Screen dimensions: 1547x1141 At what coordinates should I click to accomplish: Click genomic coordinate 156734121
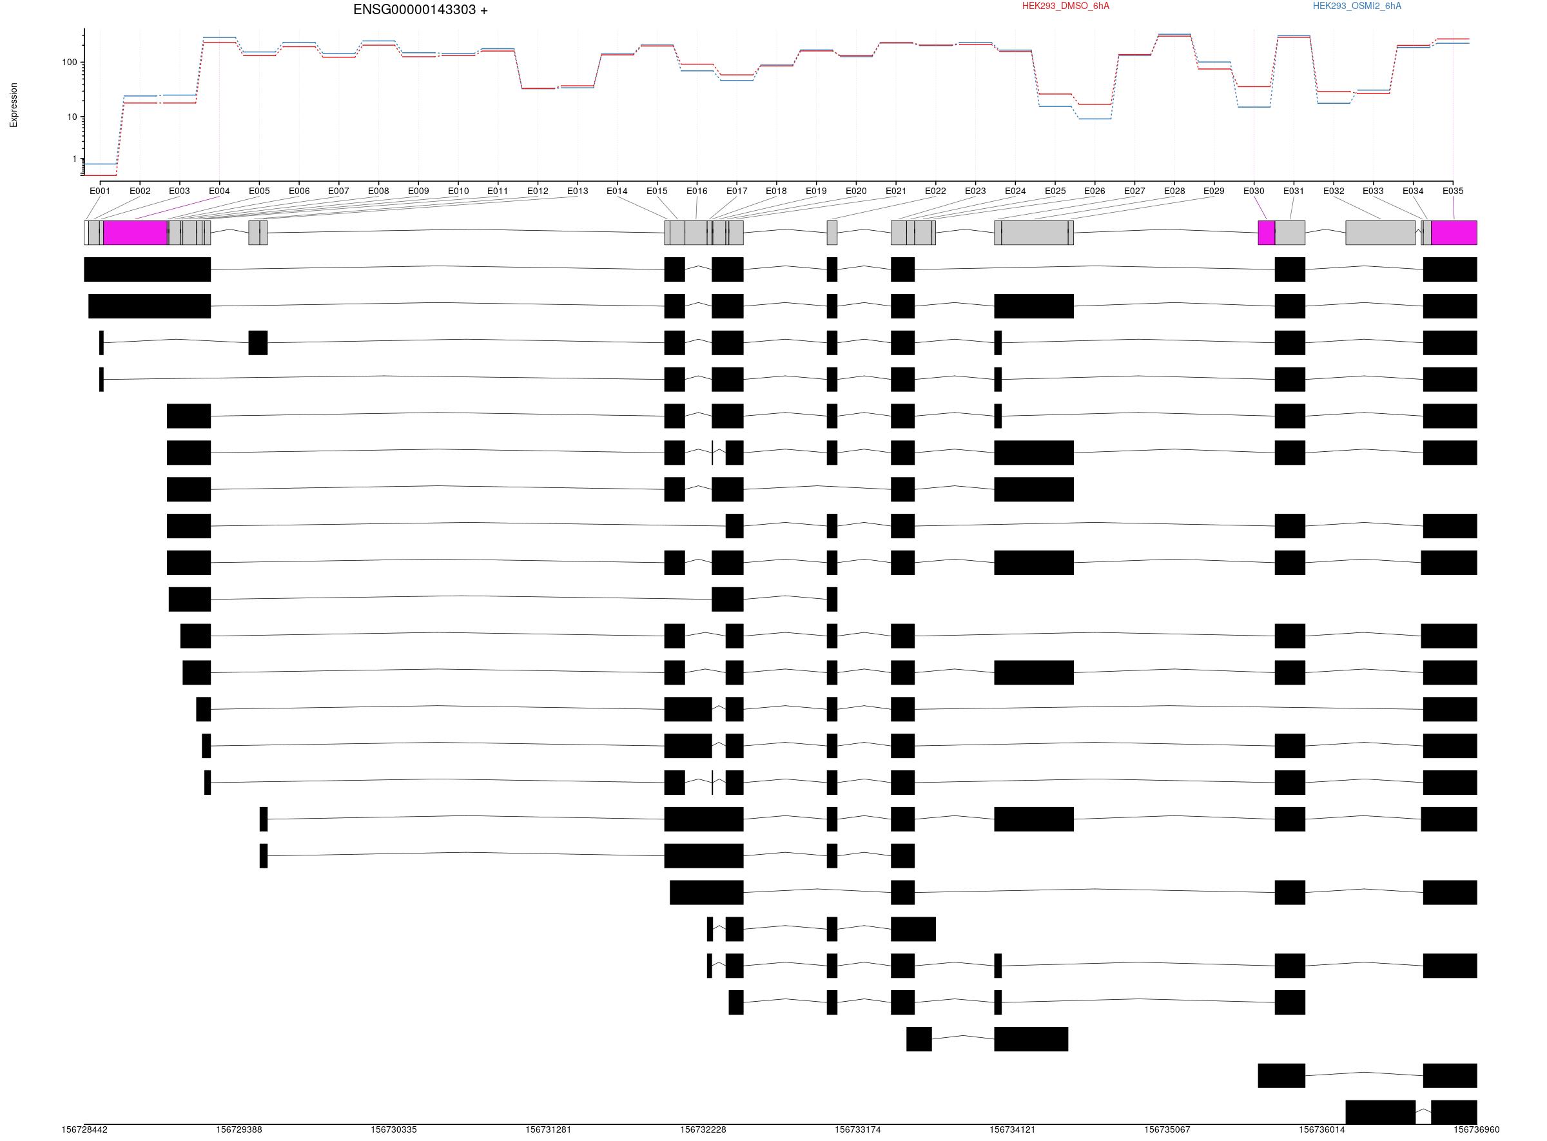pos(1013,1130)
